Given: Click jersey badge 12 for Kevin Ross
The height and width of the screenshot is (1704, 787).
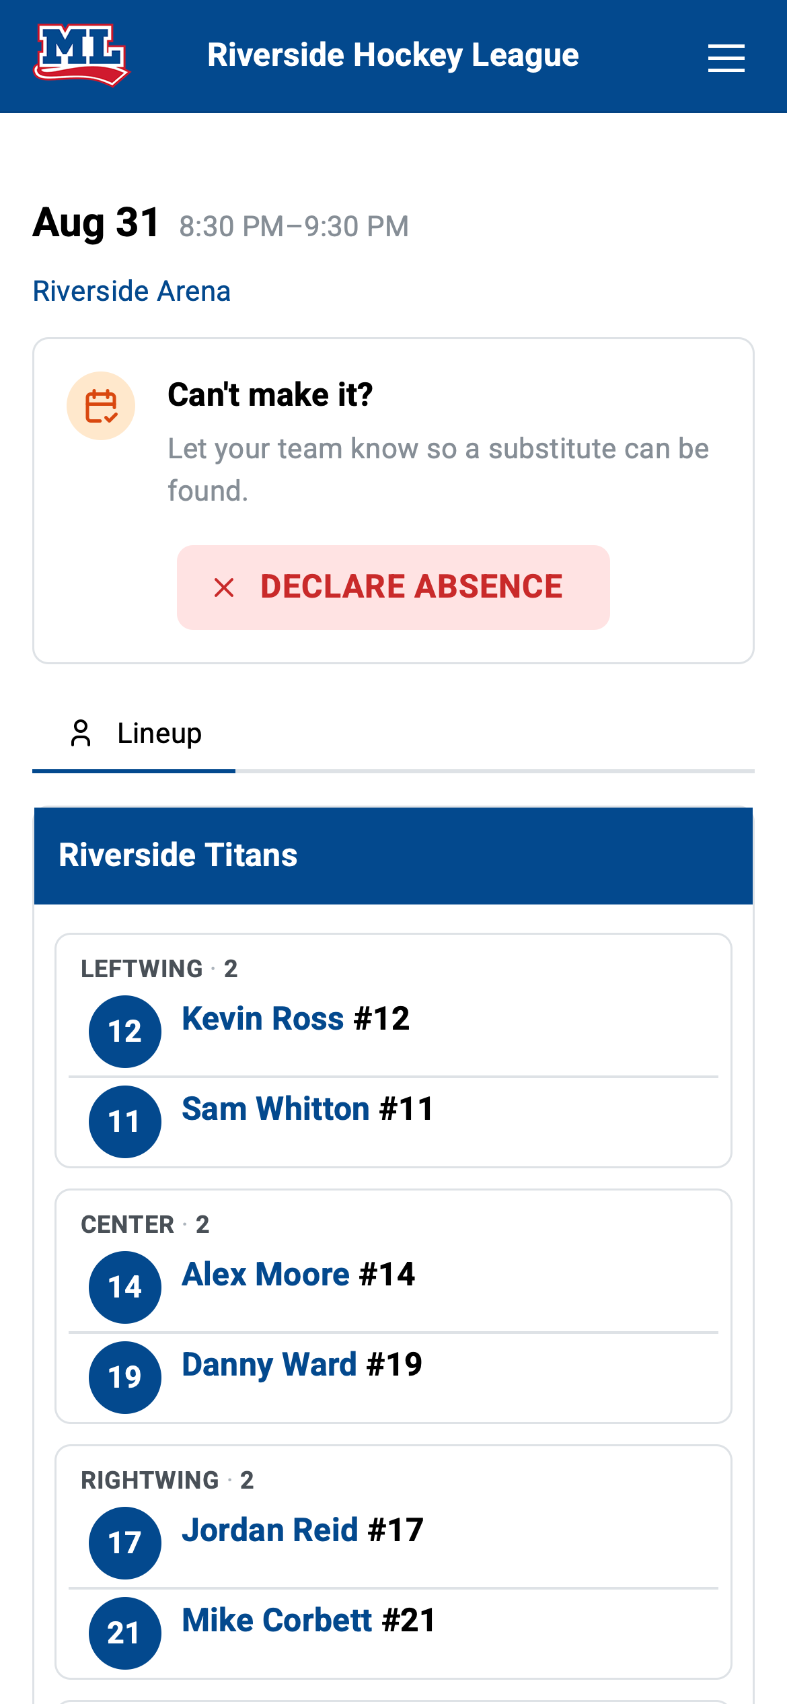Looking at the screenshot, I should point(125,1031).
